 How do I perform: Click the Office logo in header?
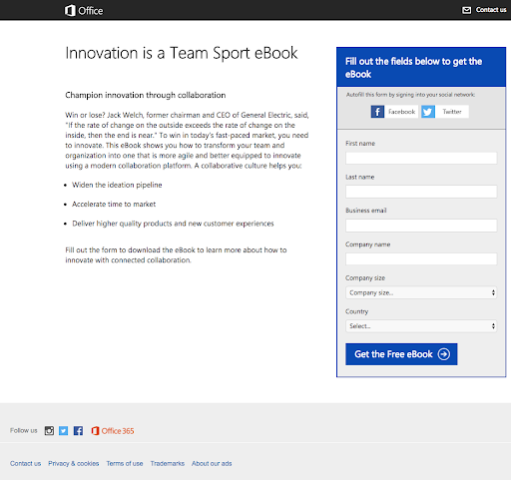coord(84,11)
